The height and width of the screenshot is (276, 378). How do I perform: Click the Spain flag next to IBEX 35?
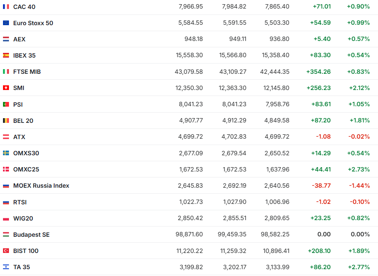6,55
